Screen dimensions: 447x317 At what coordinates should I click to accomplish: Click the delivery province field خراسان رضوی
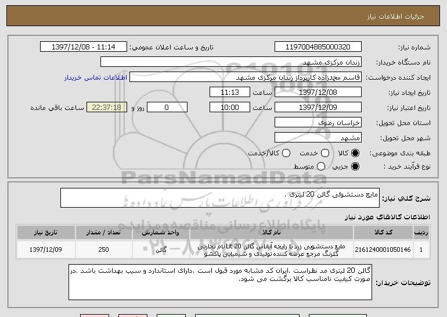point(318,123)
